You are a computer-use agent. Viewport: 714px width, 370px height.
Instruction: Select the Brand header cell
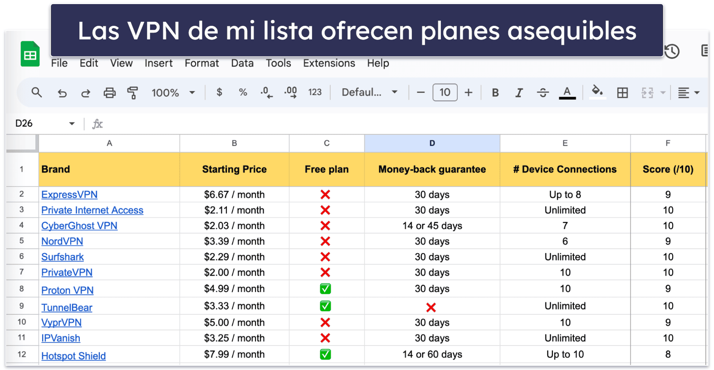(x=109, y=169)
